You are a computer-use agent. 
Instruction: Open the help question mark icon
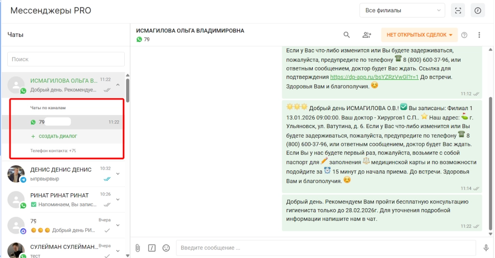[465, 35]
